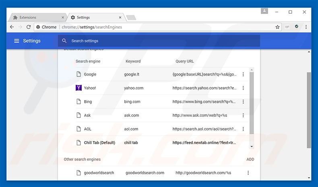Click the faded extension icon next to star
This screenshot has width=318, height=187.
coord(287,27)
